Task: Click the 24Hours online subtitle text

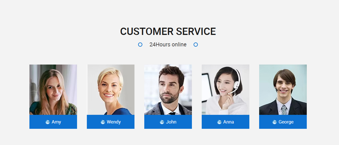Action: click(x=168, y=45)
